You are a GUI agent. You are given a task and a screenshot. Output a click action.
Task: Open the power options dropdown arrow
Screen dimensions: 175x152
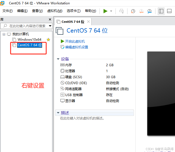coord(111,11)
